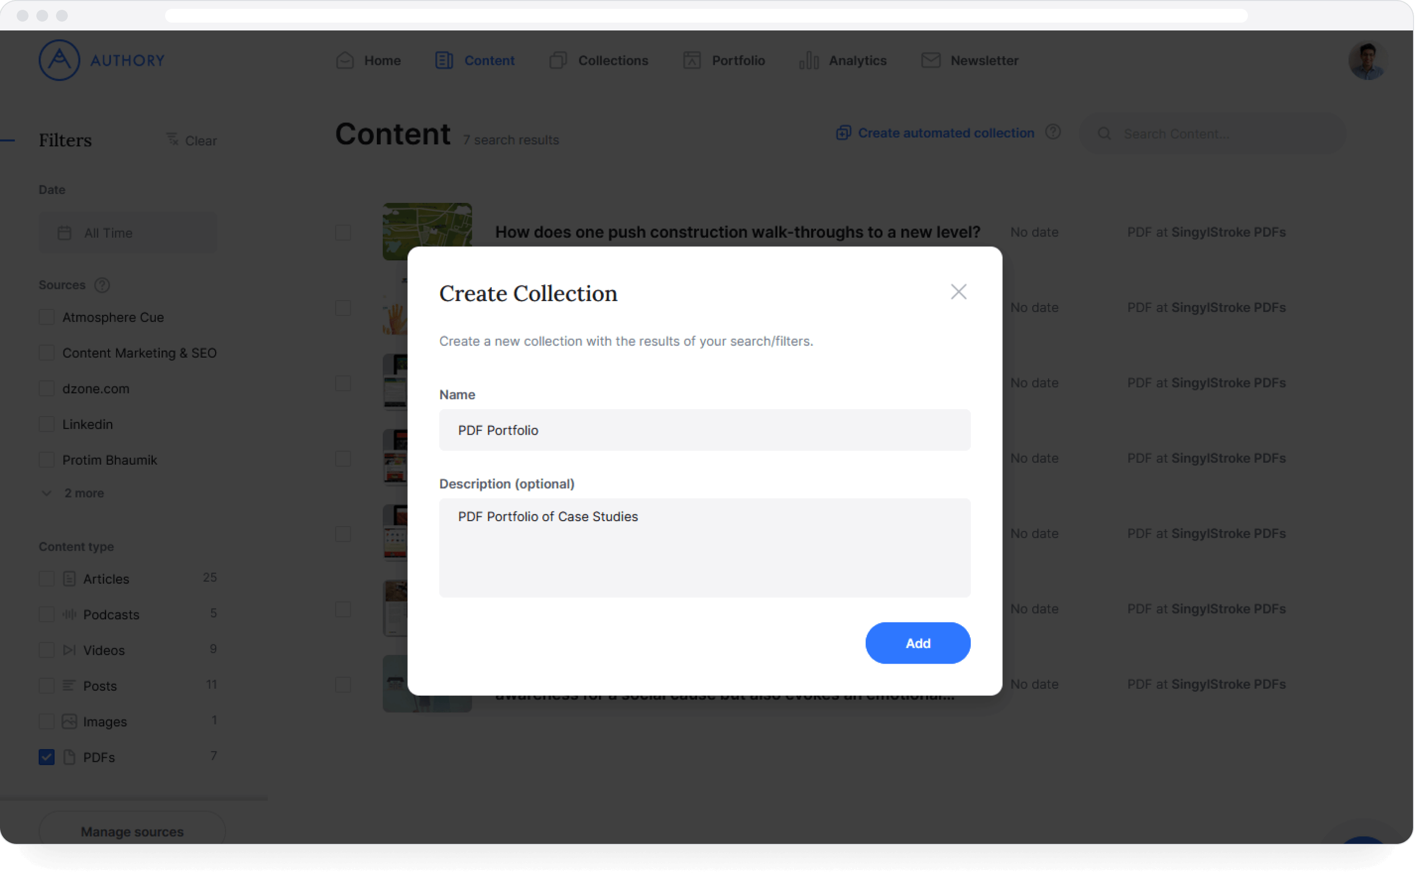This screenshot has height=894, width=1415.
Task: Click the user profile avatar
Action: click(1367, 60)
